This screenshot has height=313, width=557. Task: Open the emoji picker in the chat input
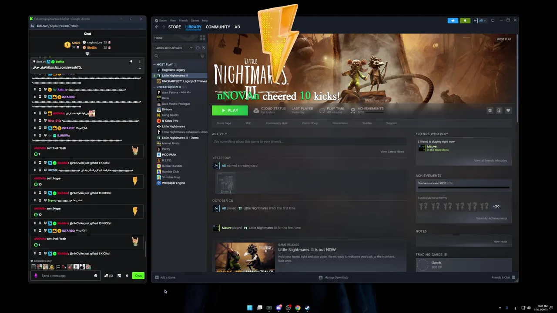click(x=96, y=276)
